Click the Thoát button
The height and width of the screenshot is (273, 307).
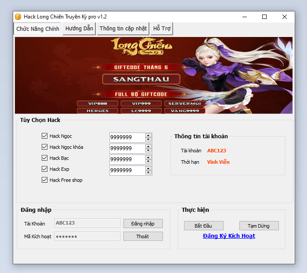tap(143, 236)
